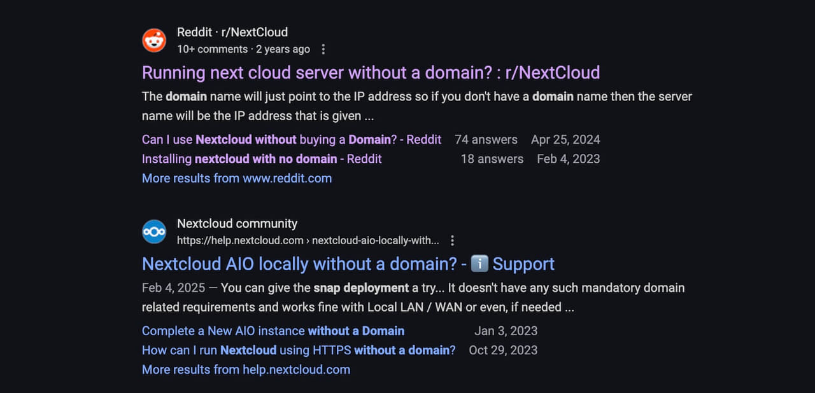Open "How can I run Nextcloud using HTTPS" link

point(298,350)
